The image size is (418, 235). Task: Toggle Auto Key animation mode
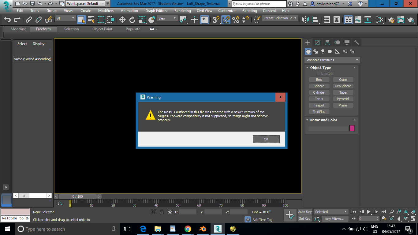(305, 212)
